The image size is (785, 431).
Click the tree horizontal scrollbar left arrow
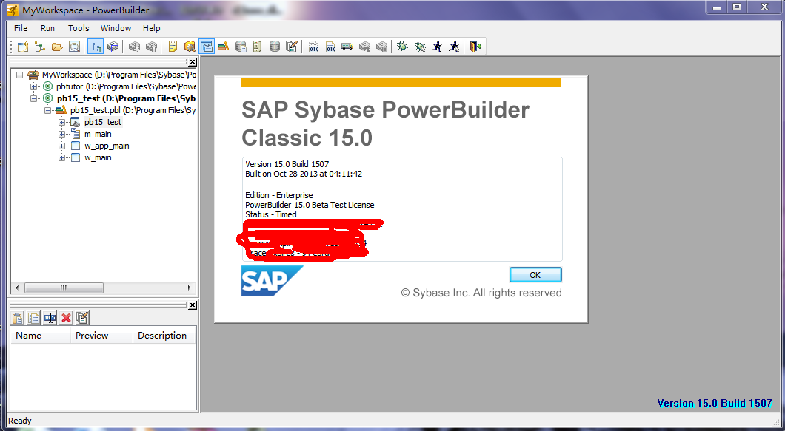pyautogui.click(x=17, y=288)
